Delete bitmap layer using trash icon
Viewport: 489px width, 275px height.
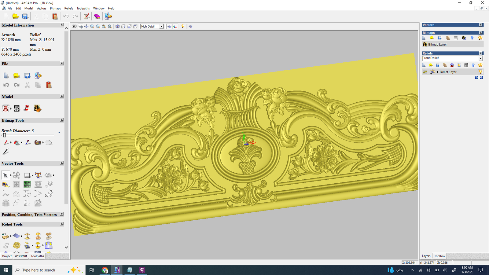pos(472,38)
